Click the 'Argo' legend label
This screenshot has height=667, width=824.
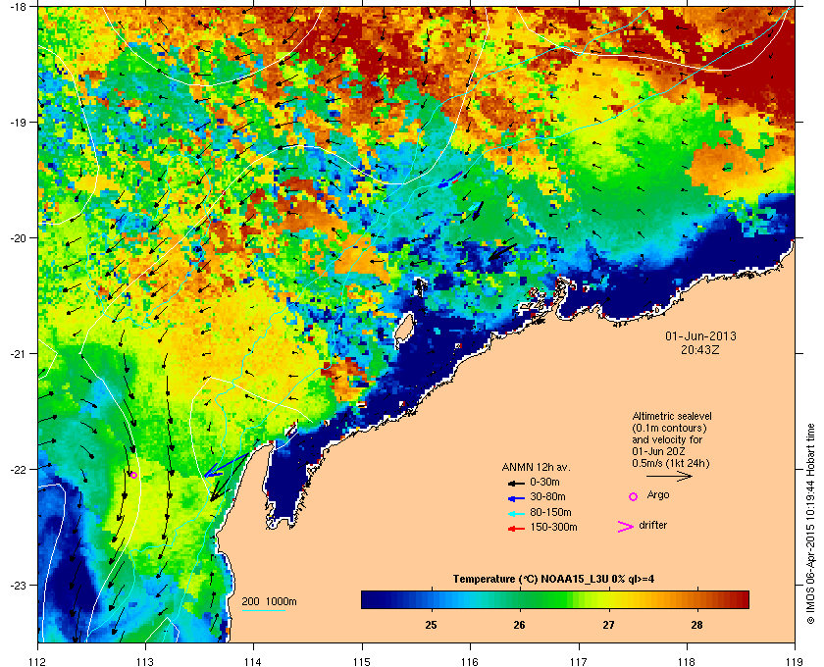coord(658,495)
